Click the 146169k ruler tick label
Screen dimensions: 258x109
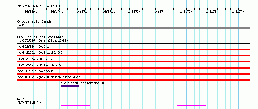[x=30, y=12]
